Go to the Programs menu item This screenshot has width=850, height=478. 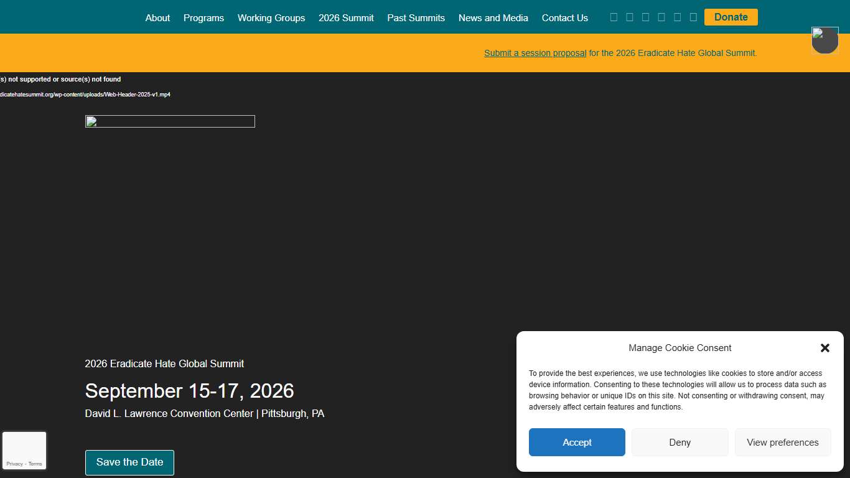pos(203,18)
